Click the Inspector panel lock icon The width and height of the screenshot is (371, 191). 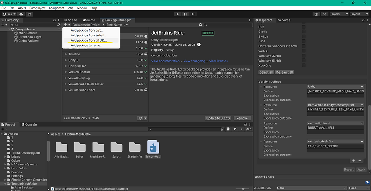(x=364, y=20)
